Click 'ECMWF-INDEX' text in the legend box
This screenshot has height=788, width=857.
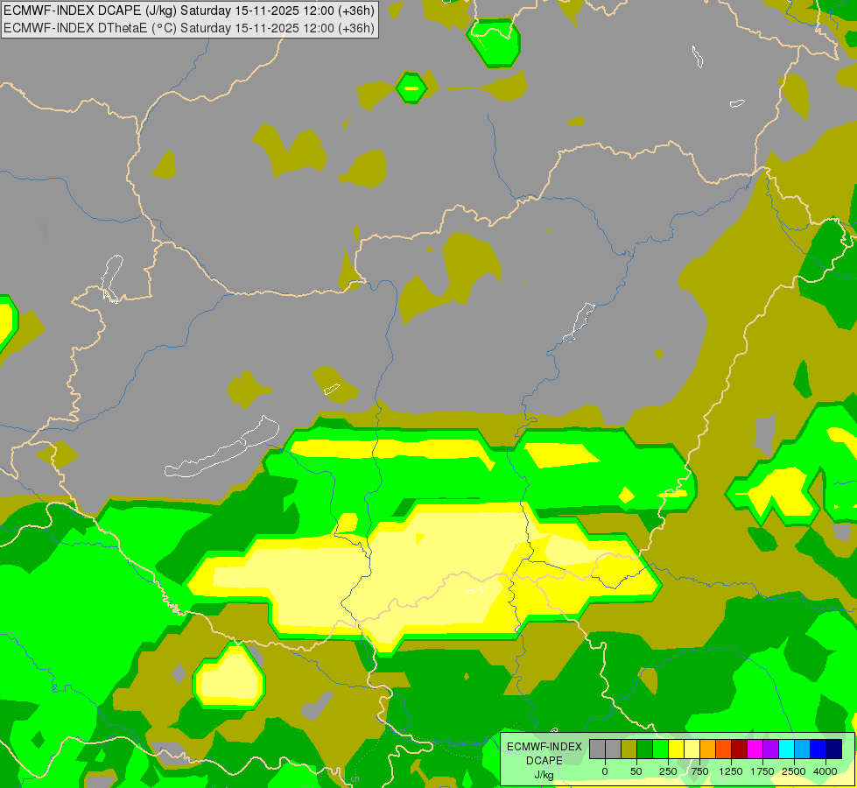pos(544,747)
